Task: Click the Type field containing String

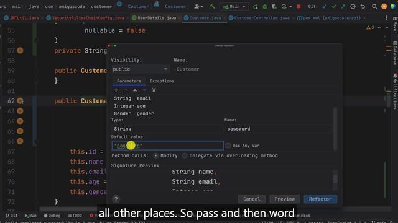Action: pos(167,129)
